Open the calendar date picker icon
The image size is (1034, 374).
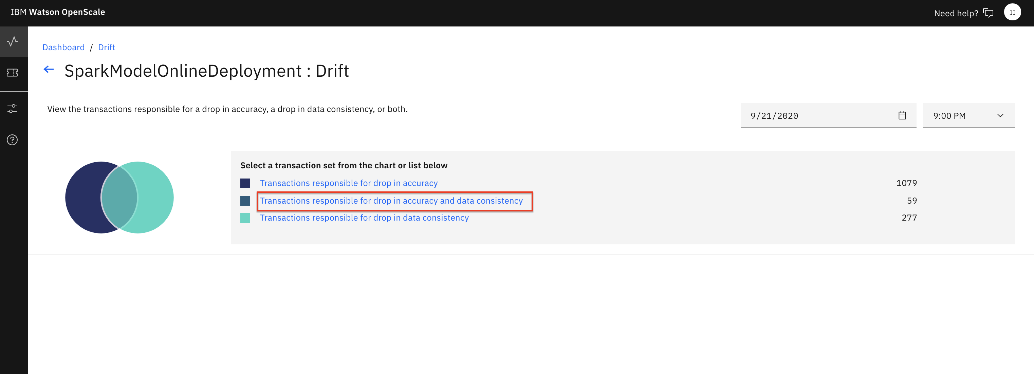coord(902,115)
